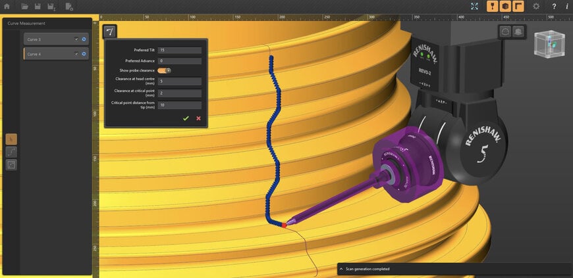Fit the view with the arrows icon

point(474,6)
